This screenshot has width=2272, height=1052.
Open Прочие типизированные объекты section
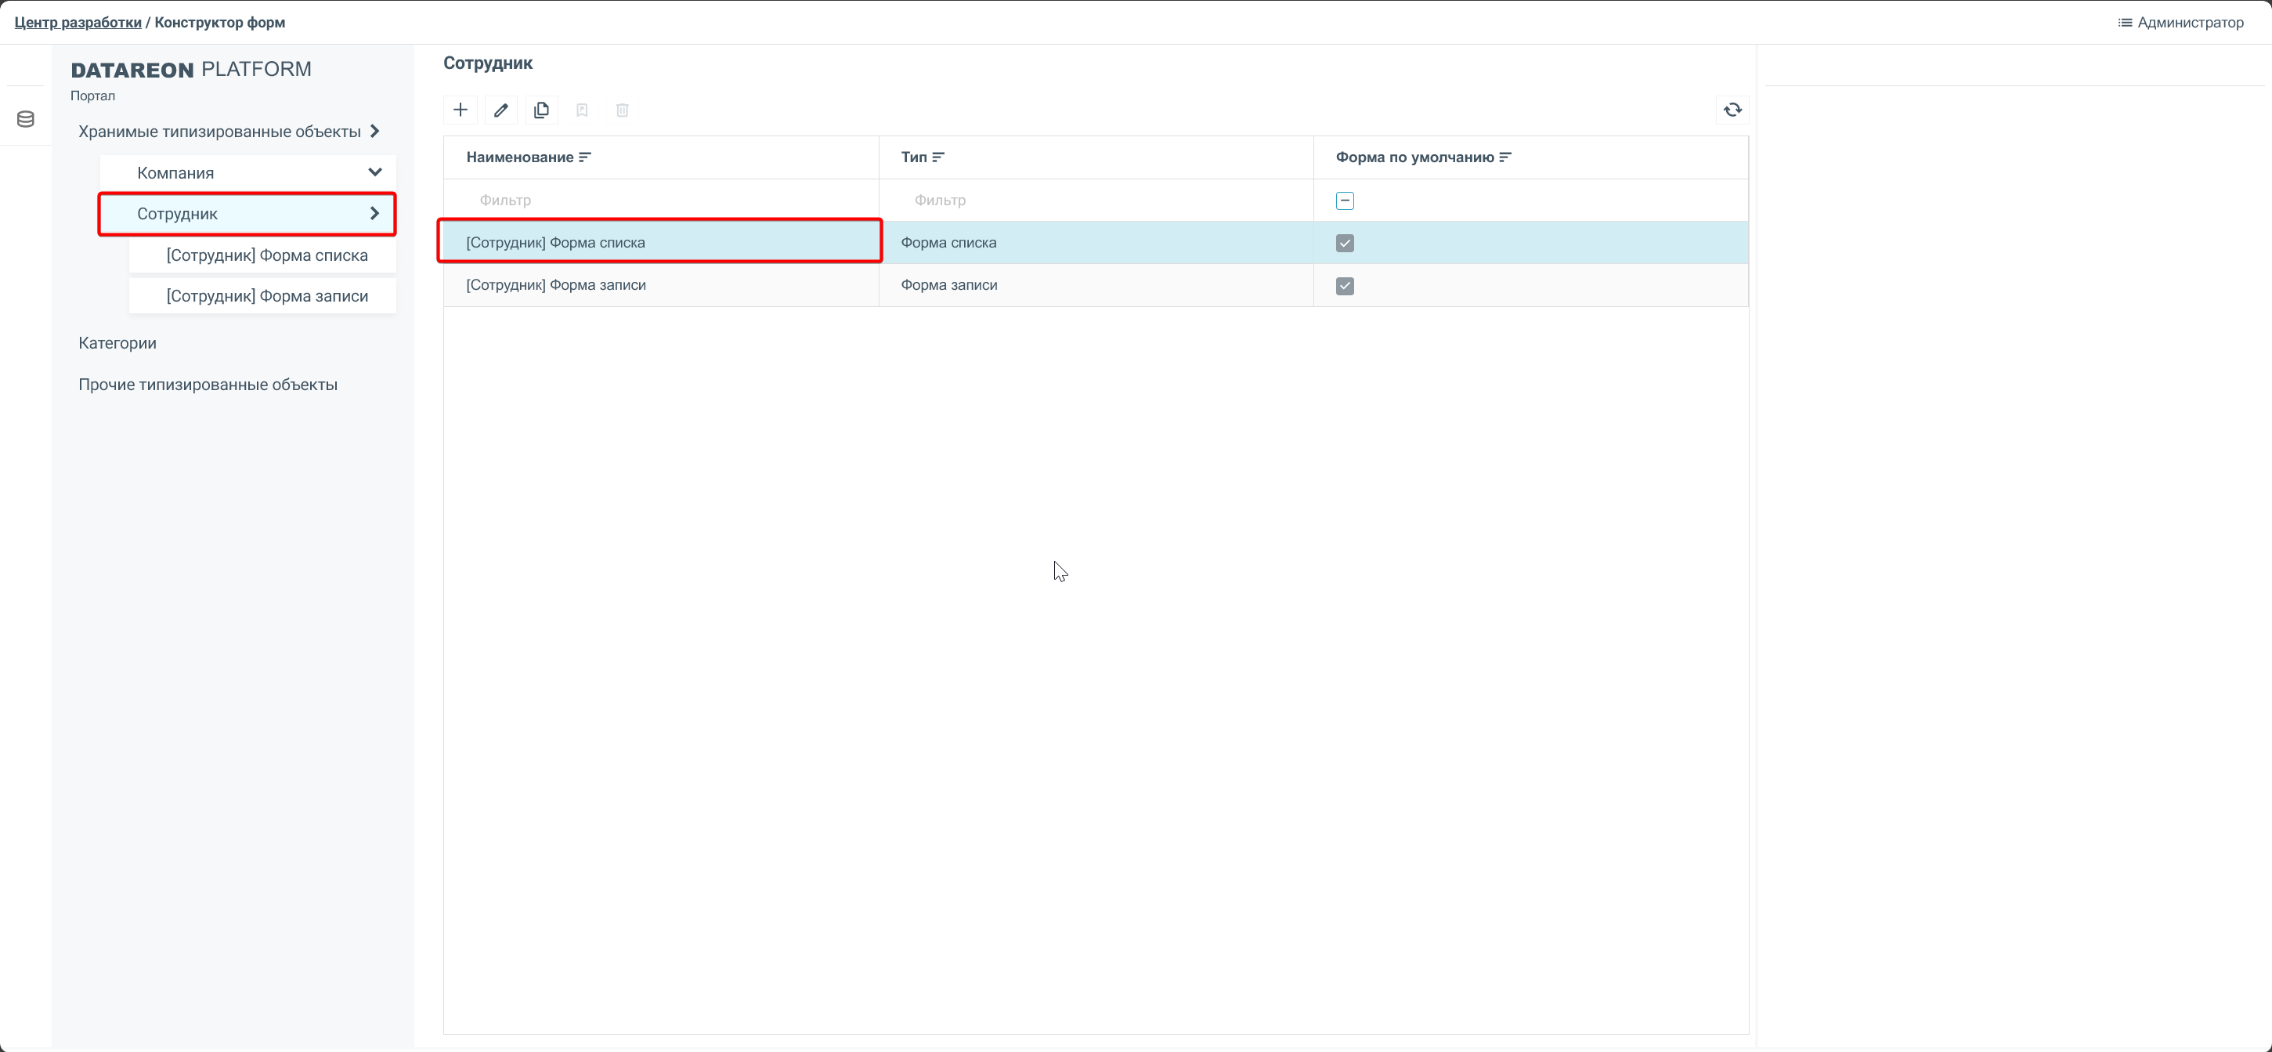[x=208, y=385]
